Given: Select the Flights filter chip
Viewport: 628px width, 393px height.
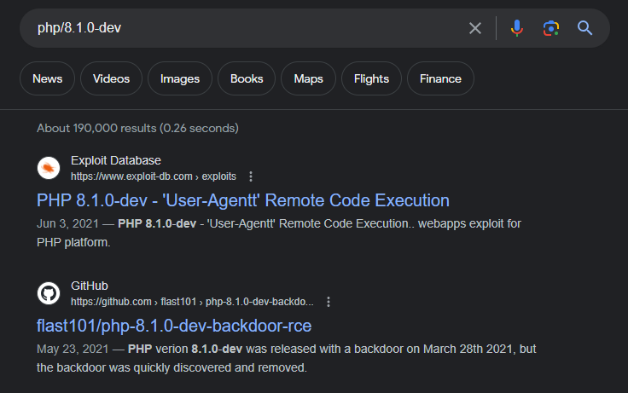Looking at the screenshot, I should [371, 78].
